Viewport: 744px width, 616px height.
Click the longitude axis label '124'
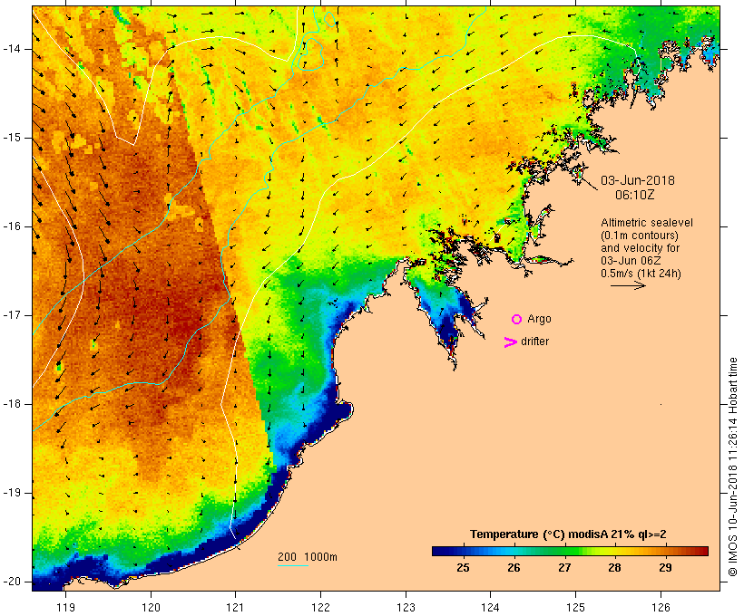pos(490,607)
